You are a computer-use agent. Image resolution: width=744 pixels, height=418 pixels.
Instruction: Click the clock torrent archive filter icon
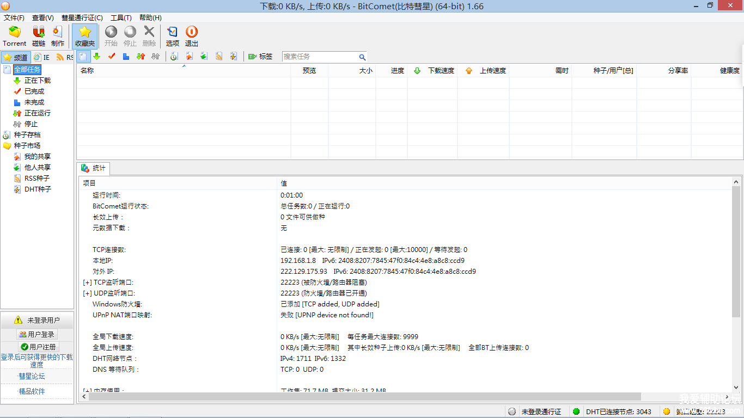point(174,57)
